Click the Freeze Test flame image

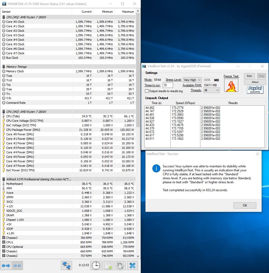click(231, 86)
